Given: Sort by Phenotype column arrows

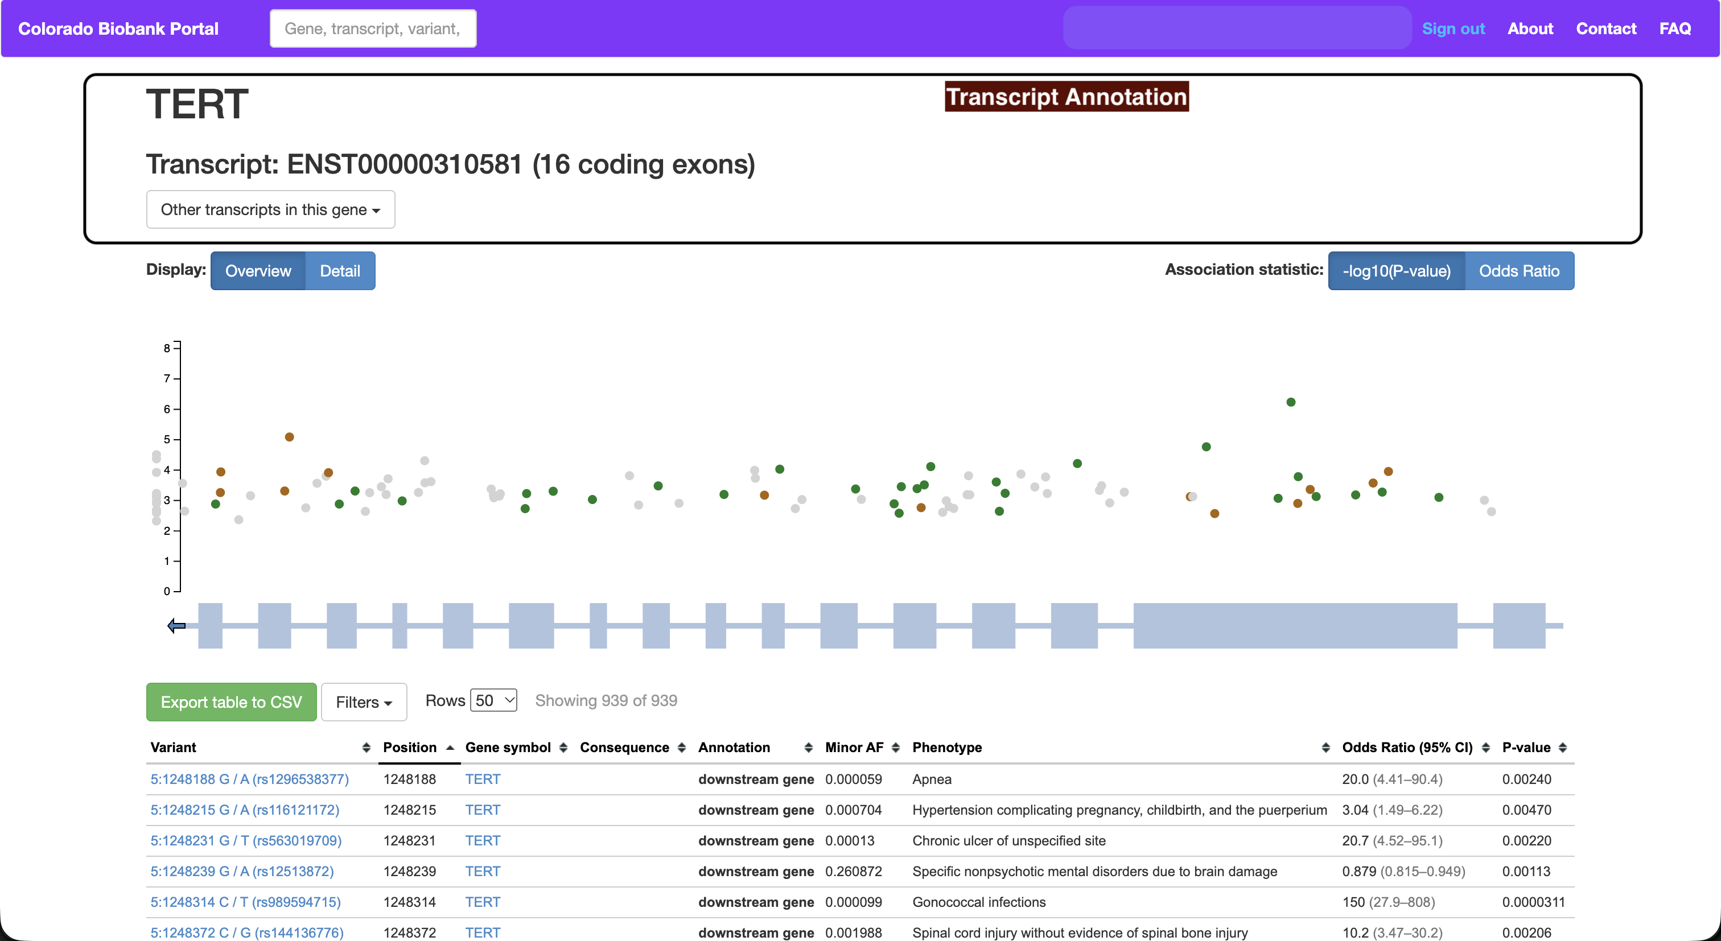Looking at the screenshot, I should point(1325,748).
